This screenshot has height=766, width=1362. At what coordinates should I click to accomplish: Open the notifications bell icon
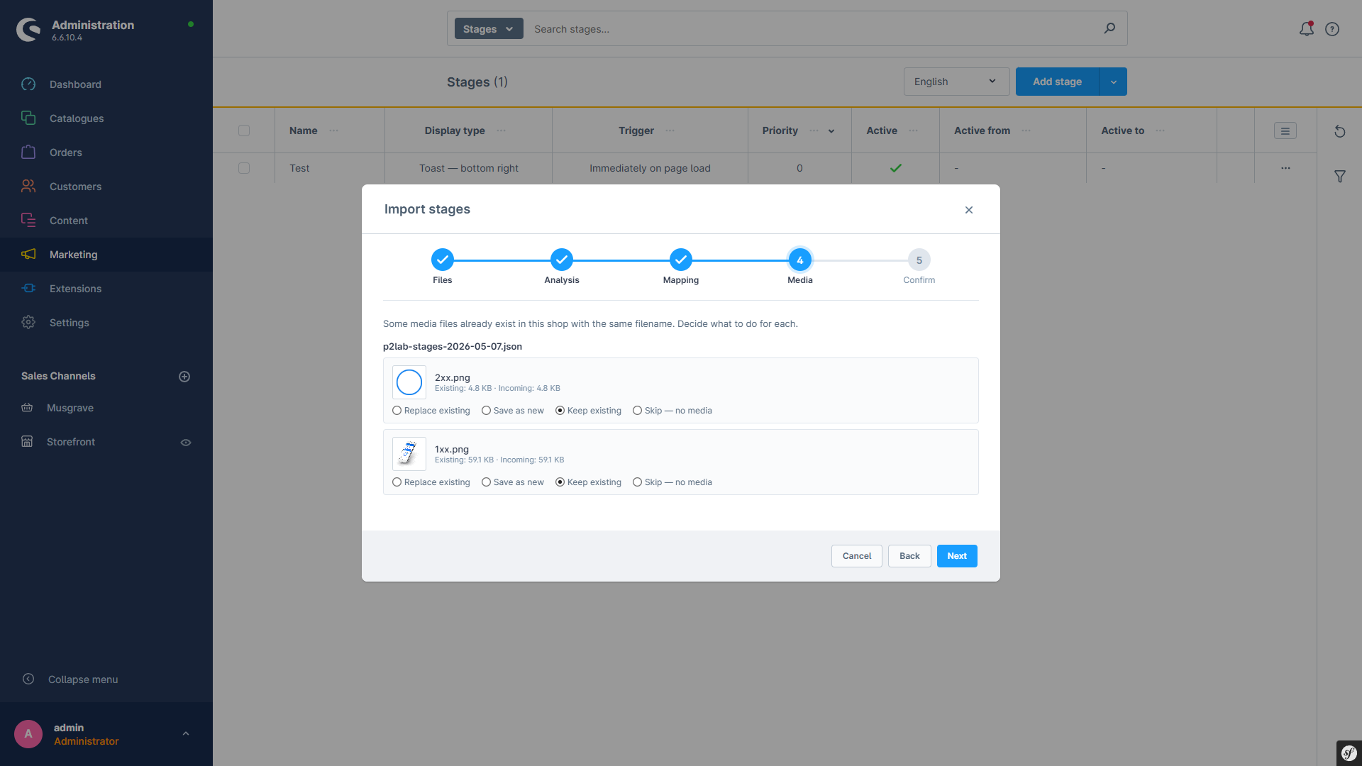[x=1306, y=29]
